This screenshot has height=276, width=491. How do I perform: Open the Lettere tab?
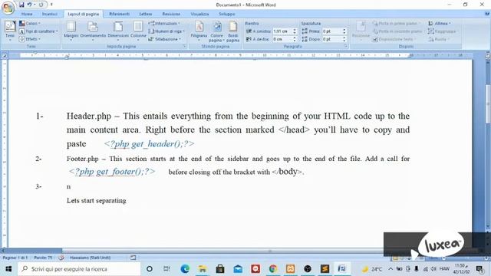[146, 14]
